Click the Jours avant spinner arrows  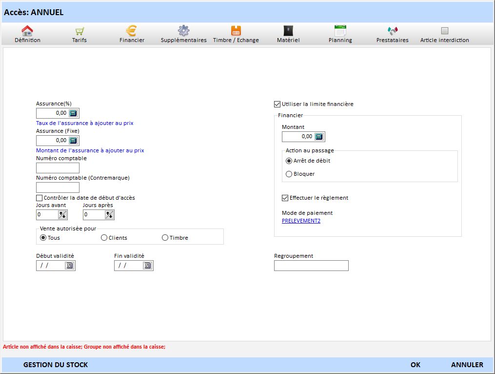(62, 215)
